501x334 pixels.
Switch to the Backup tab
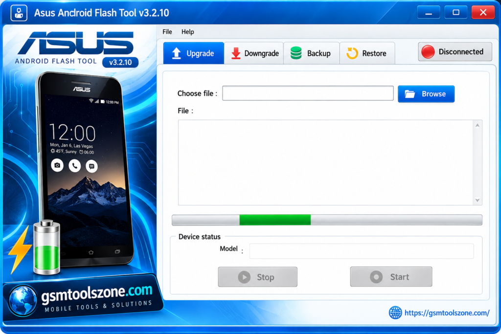point(312,53)
